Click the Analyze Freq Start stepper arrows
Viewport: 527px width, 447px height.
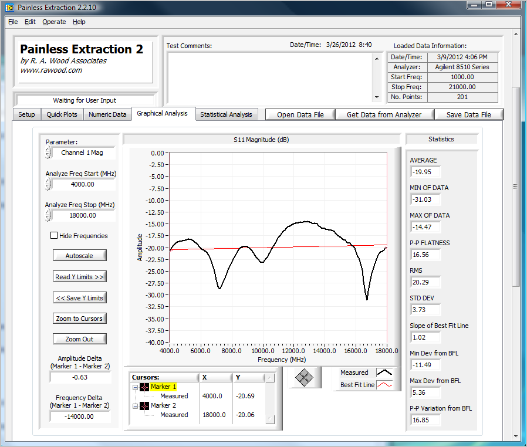point(48,184)
